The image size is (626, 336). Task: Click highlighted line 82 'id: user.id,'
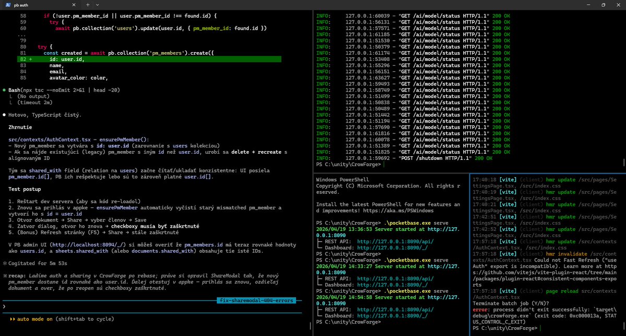[149, 59]
